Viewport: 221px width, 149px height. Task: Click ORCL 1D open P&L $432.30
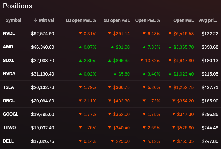tap(121, 101)
